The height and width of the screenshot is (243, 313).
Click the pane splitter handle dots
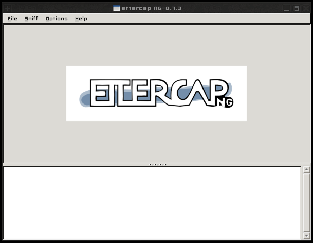(158, 165)
